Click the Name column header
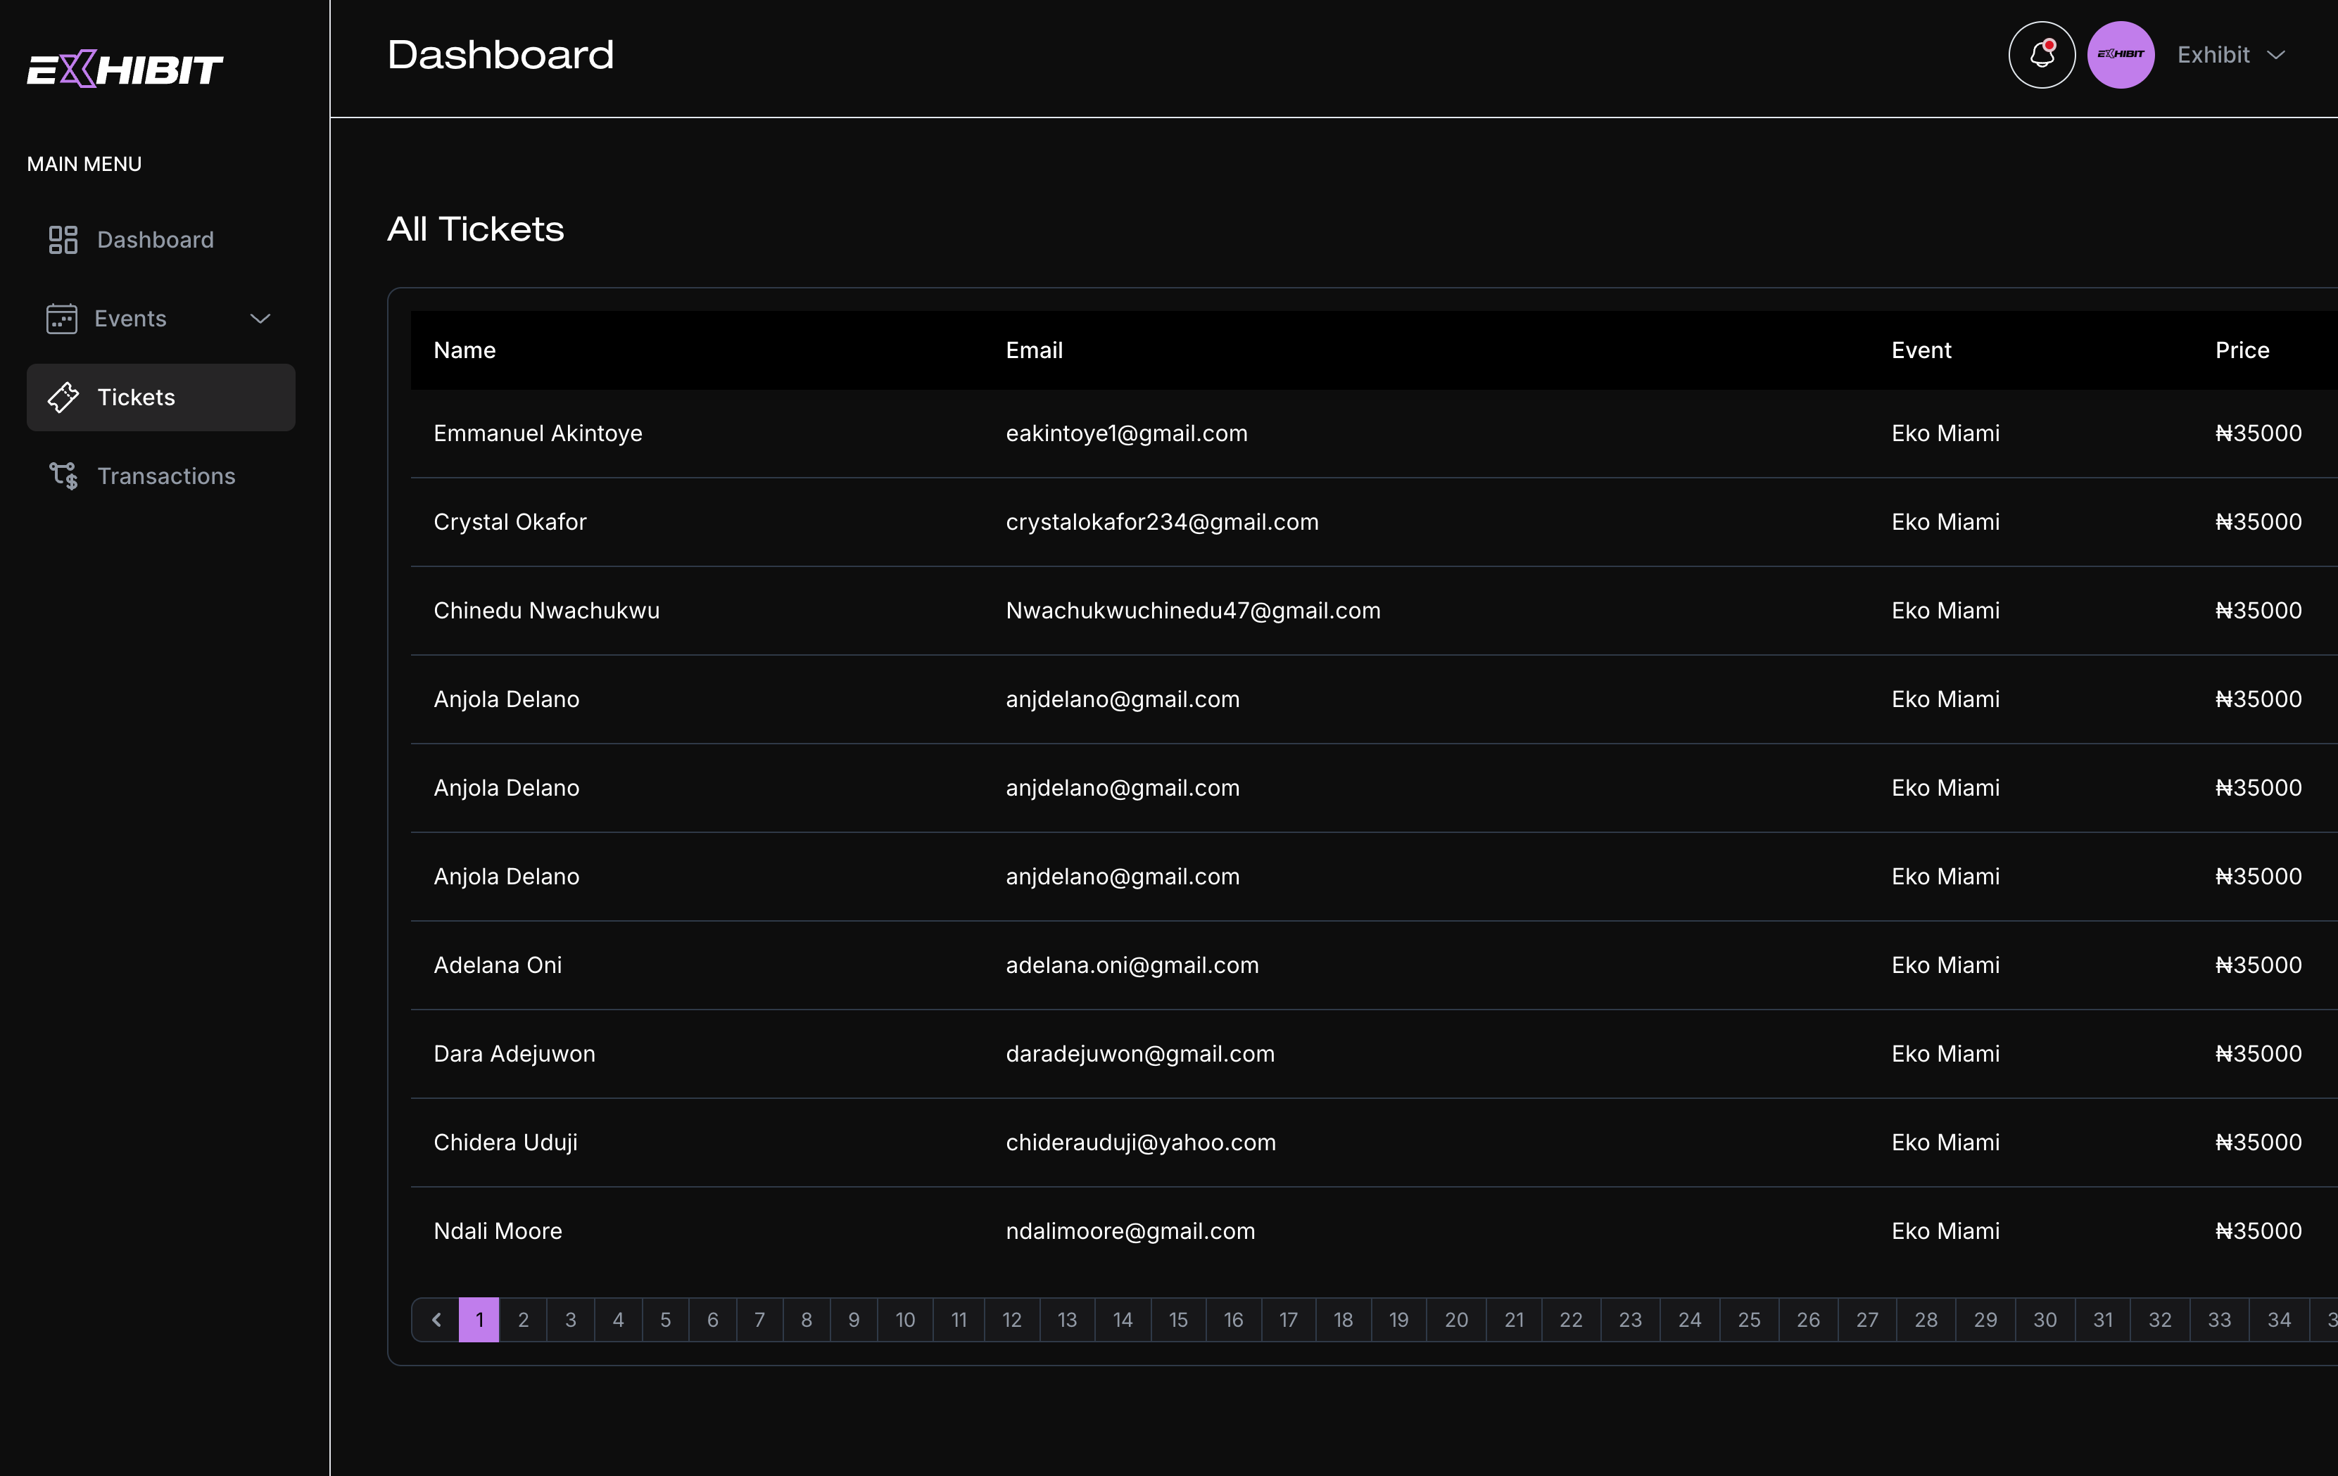The height and width of the screenshot is (1476, 2338). click(464, 350)
